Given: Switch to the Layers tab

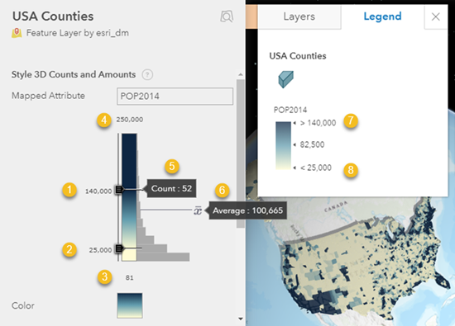Looking at the screenshot, I should tap(299, 17).
